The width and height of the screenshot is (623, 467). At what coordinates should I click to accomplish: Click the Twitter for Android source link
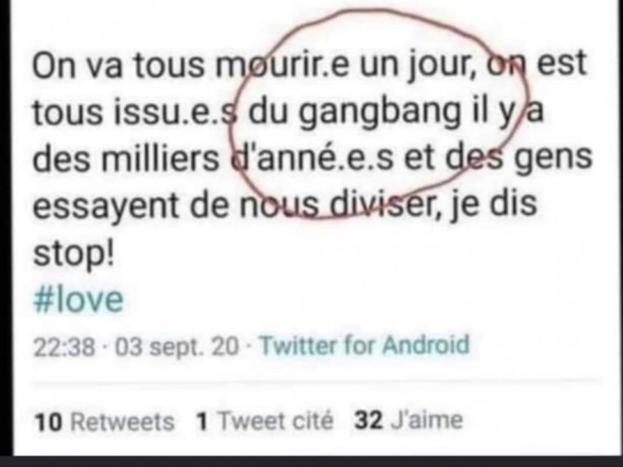point(364,345)
